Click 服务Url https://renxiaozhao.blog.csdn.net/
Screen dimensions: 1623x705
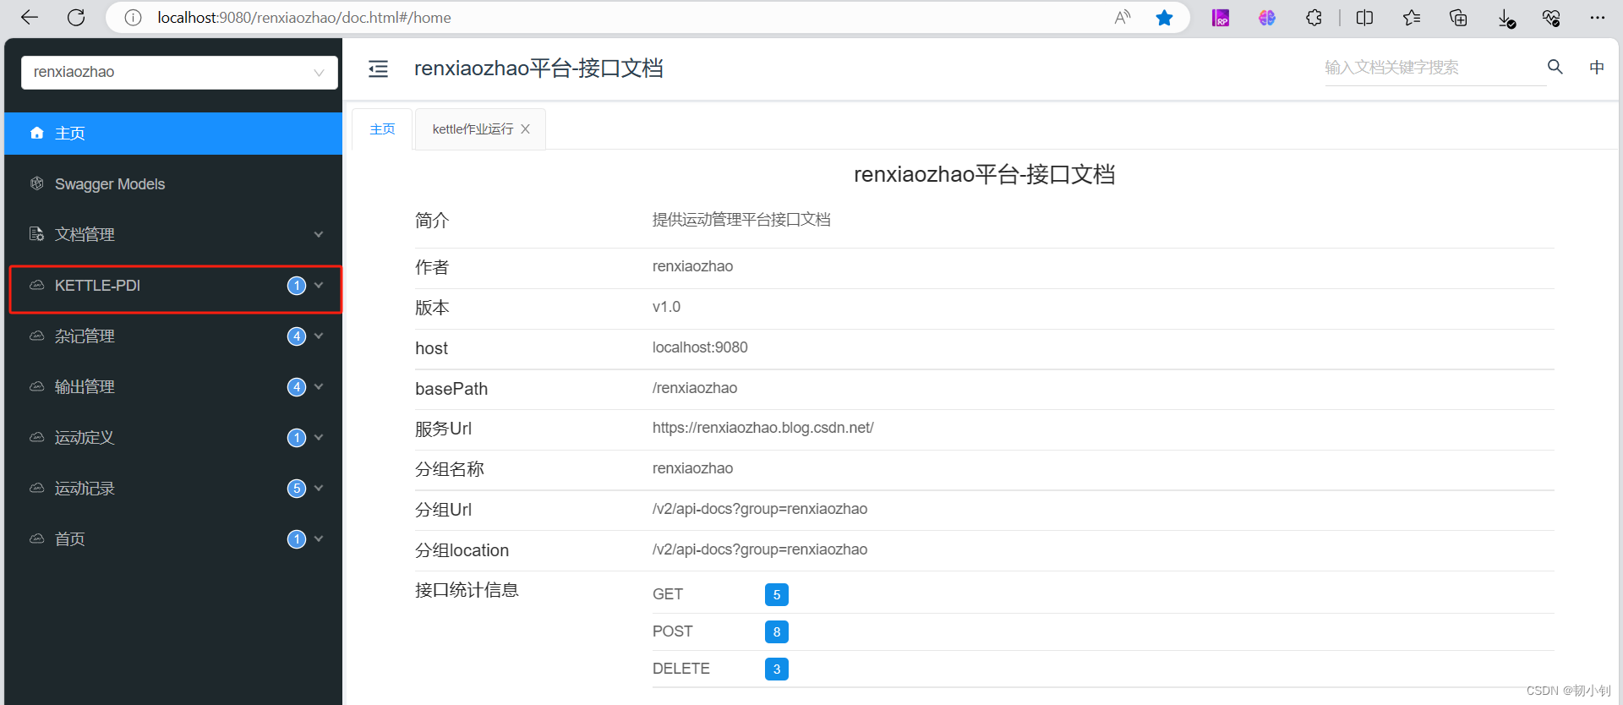(x=763, y=428)
